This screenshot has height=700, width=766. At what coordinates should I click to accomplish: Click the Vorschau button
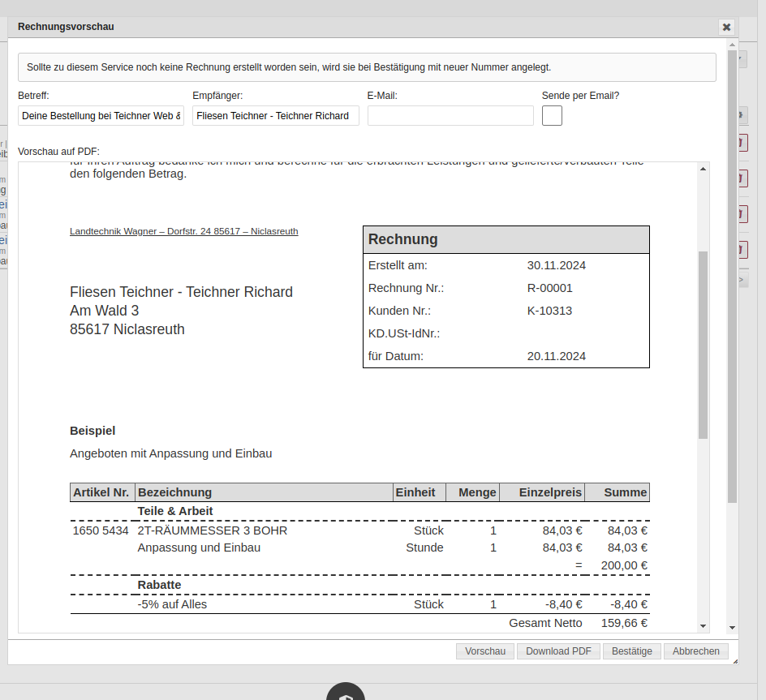tap(485, 651)
